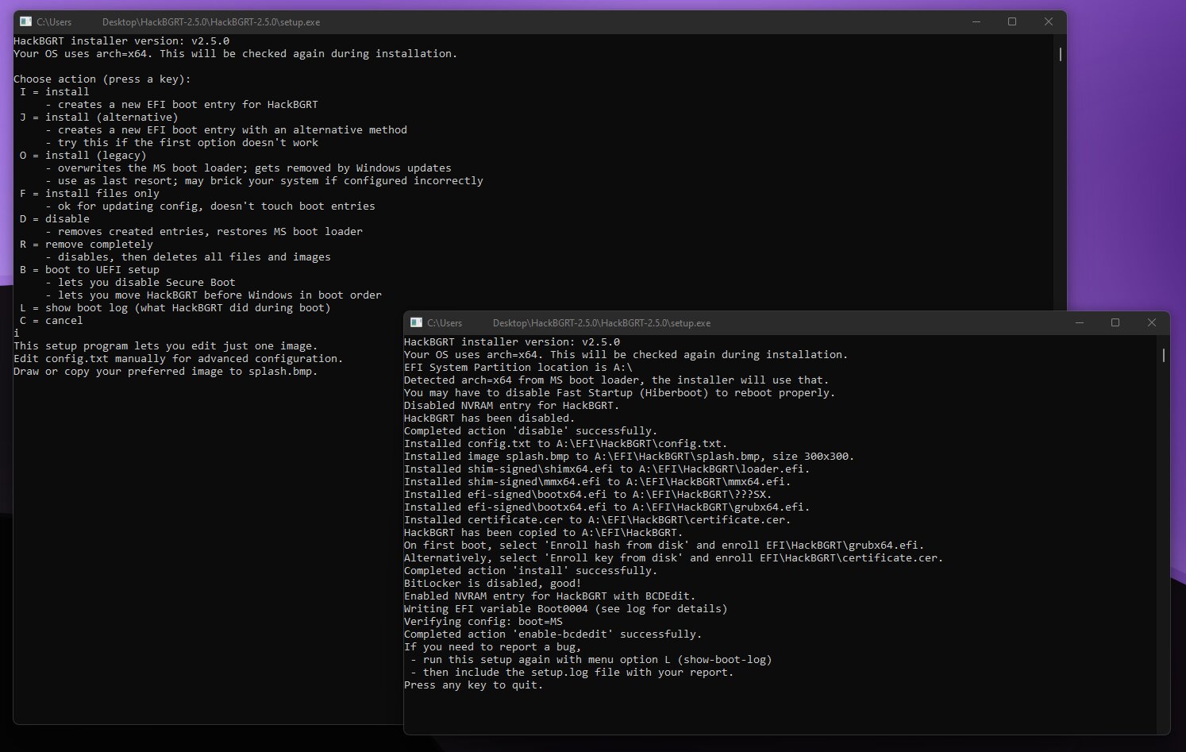Select the 'R = remove completely' line
This screenshot has width=1186, height=752.
tap(87, 245)
